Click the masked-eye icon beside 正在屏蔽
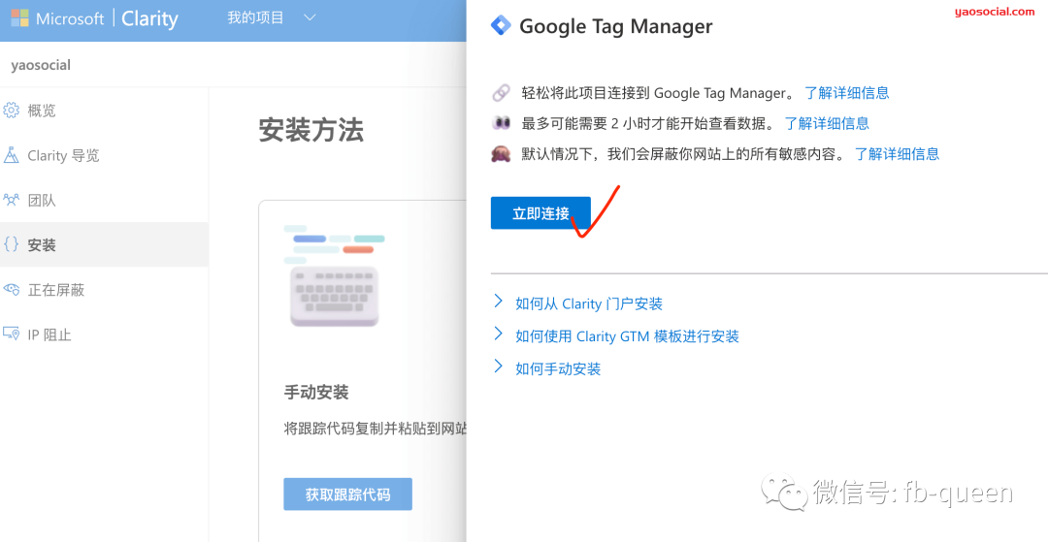 (12, 289)
